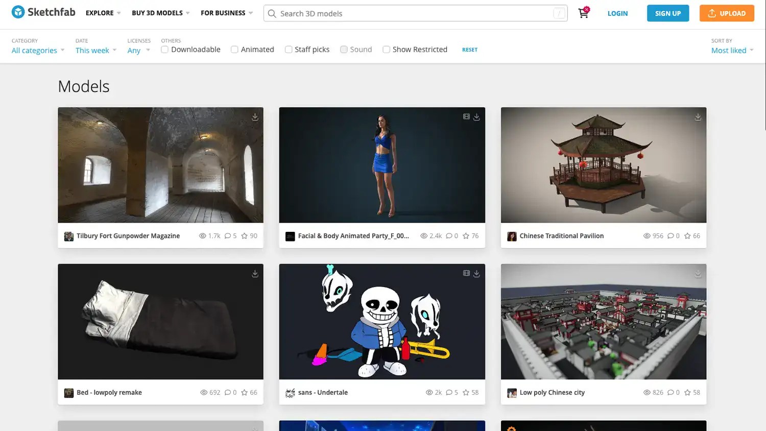Viewport: 766px width, 431px height.
Task: Click star icon on Chinese Traditional Pavilion
Action: click(x=687, y=236)
